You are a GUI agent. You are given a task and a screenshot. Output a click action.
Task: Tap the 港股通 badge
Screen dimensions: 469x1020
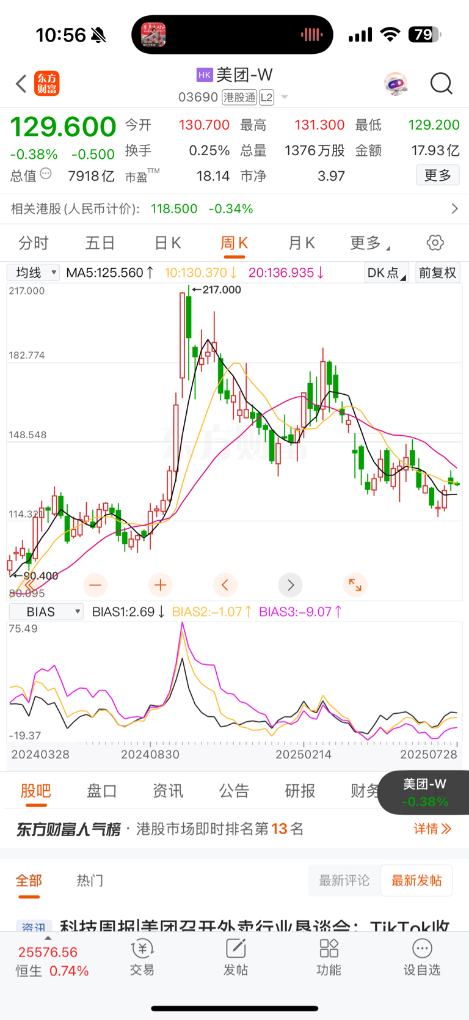tap(239, 97)
